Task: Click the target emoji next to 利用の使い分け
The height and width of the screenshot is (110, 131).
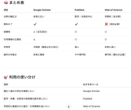Action: tap(6, 77)
